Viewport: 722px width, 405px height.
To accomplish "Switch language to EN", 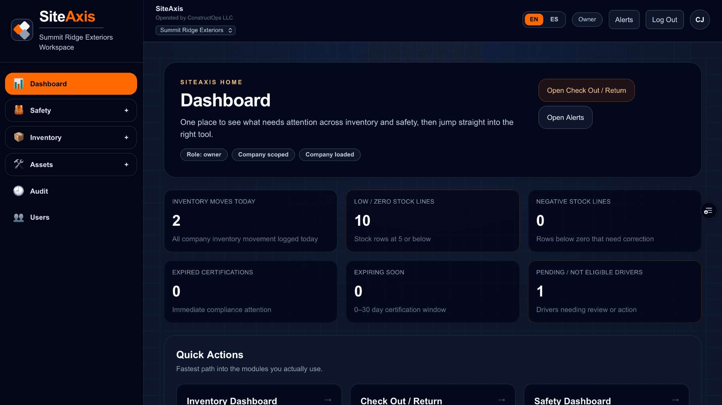I will [534, 19].
